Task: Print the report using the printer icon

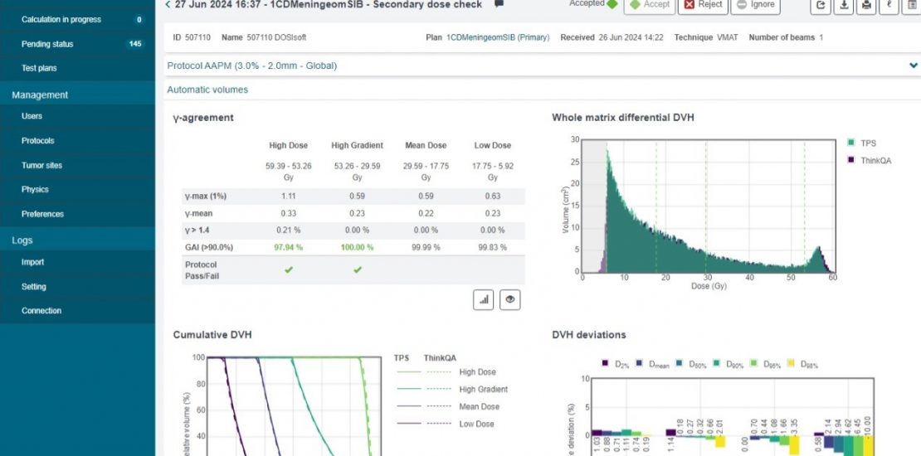Action: click(866, 6)
